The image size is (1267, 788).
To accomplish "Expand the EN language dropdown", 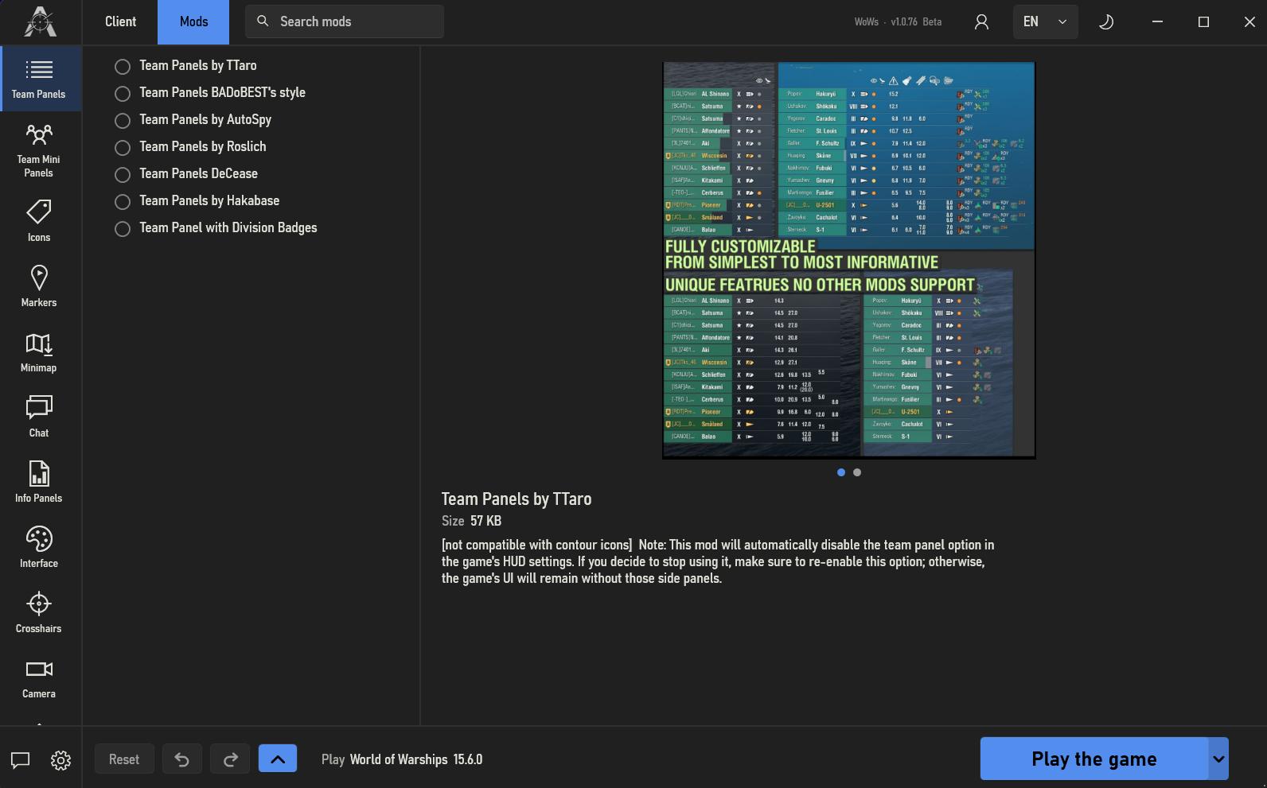I will click(1045, 22).
